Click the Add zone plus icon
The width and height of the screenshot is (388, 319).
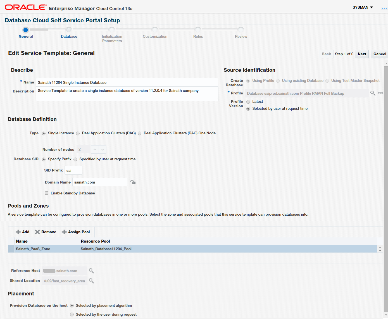pos(18,232)
